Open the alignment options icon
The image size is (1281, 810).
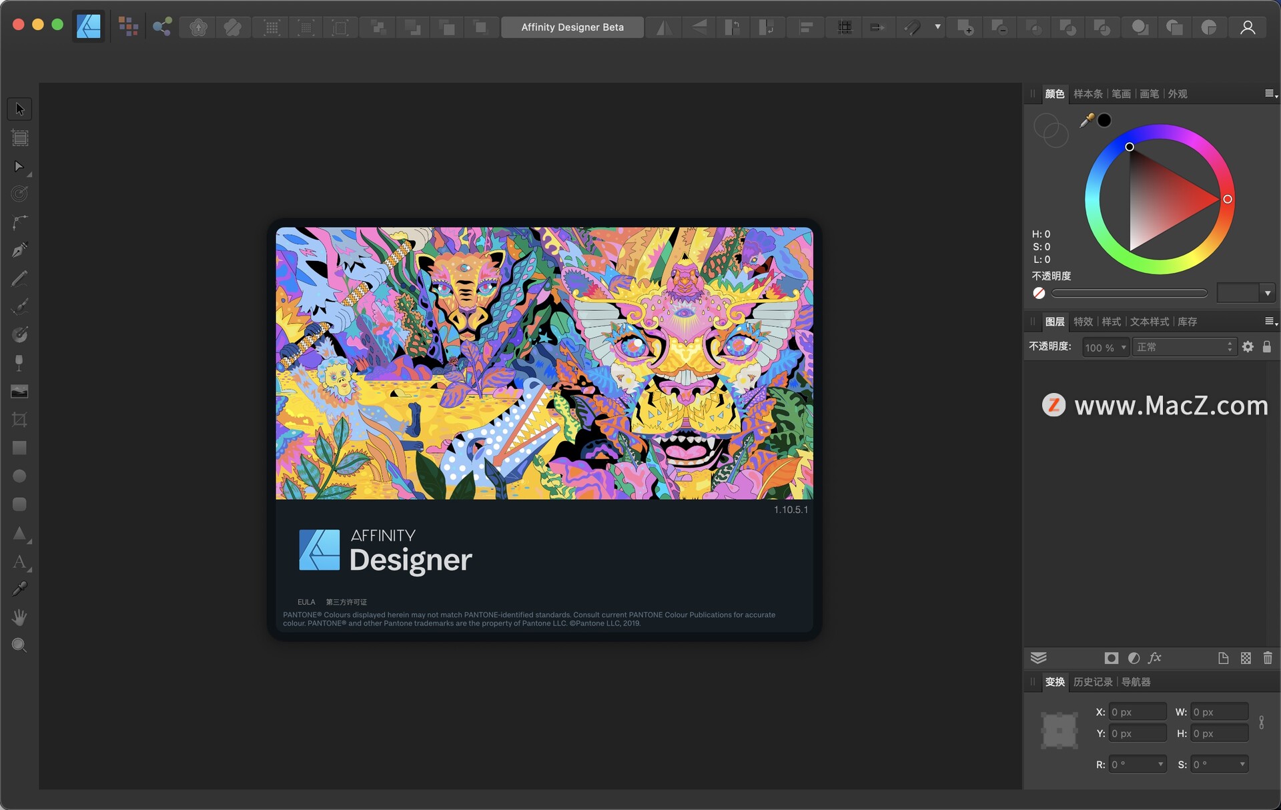tap(806, 27)
